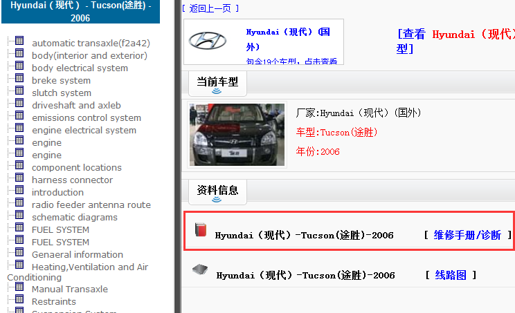Open the 线路图 link

(451, 275)
